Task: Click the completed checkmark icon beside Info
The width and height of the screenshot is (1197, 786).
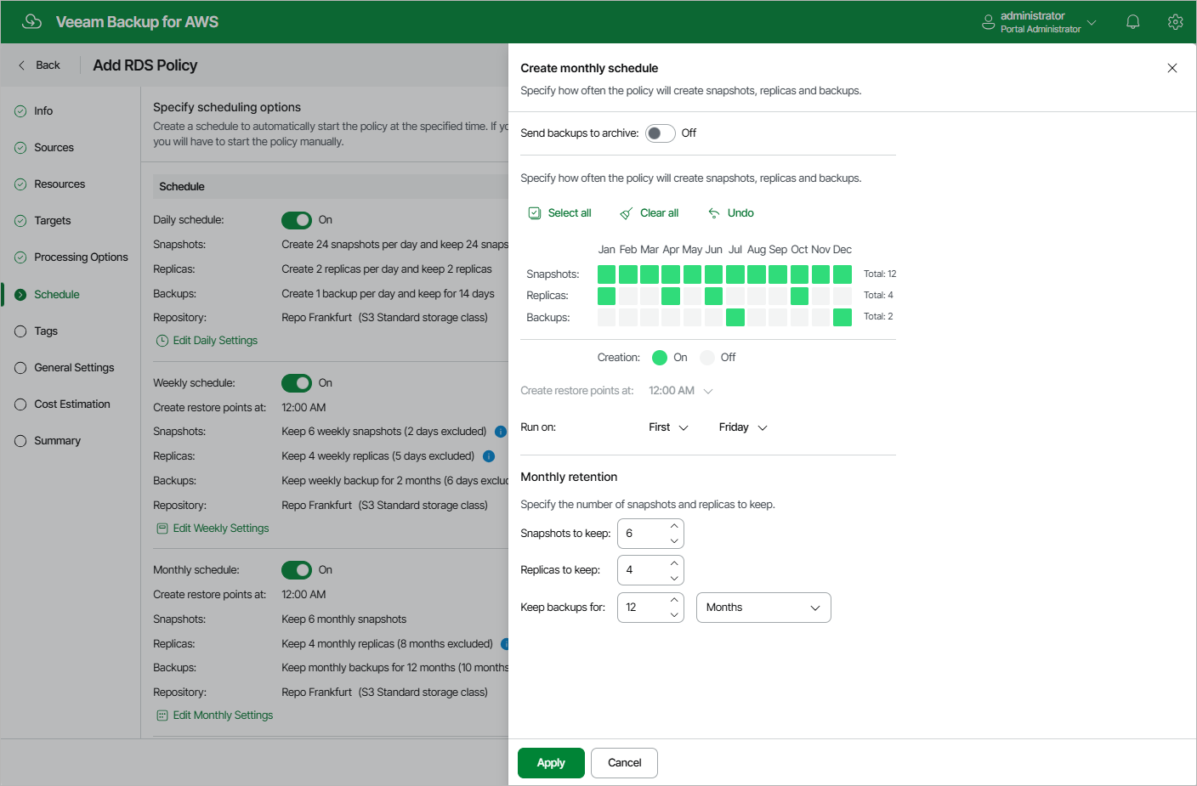Action: pos(20,111)
